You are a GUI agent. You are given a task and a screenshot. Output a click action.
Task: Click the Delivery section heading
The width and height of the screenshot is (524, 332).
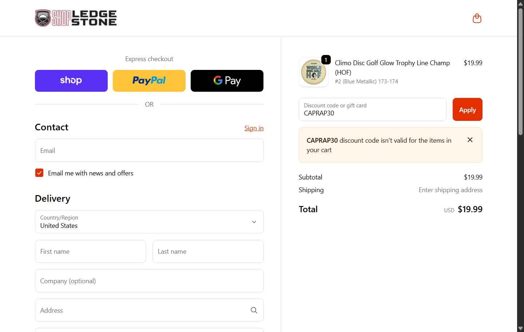pos(52,198)
